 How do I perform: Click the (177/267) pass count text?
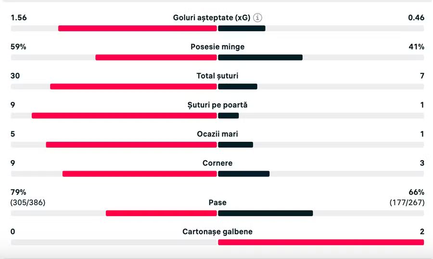407,203
